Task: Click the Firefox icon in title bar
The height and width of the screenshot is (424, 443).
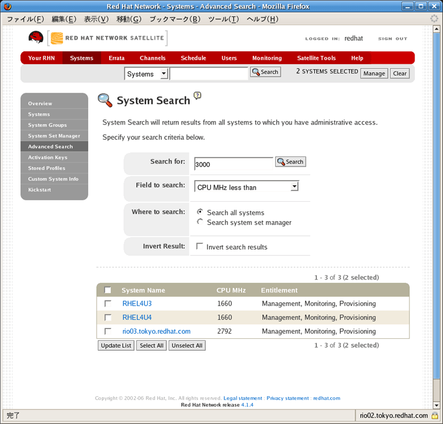Action: [7, 6]
